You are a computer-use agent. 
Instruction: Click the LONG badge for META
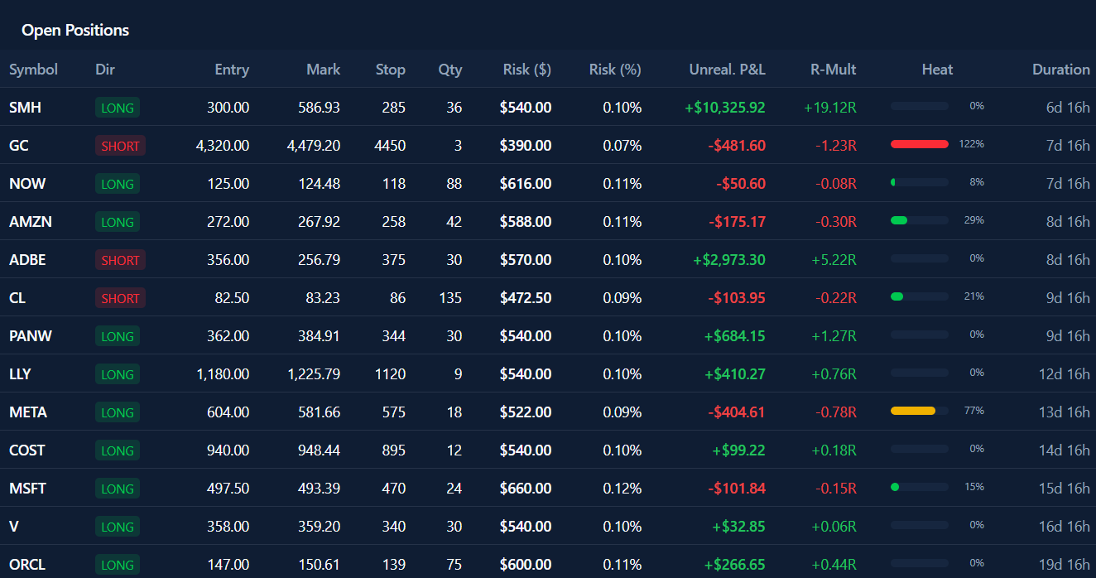tap(118, 412)
